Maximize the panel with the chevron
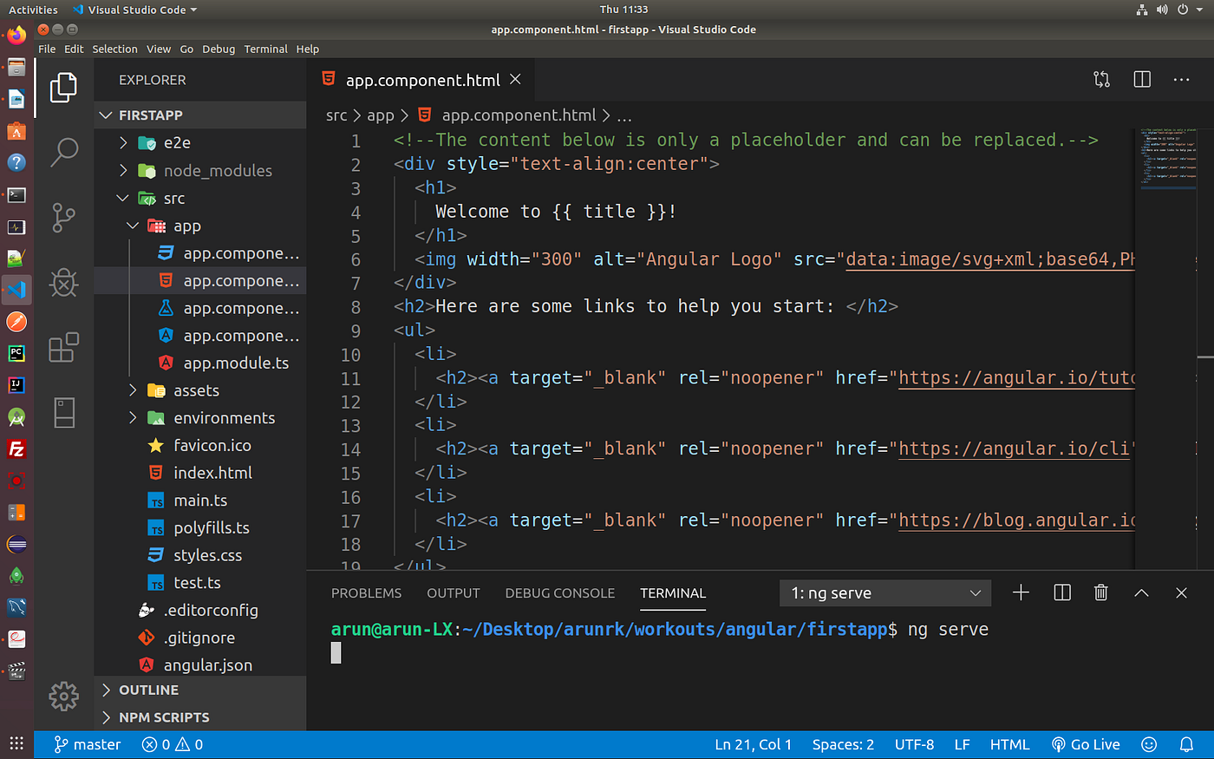The width and height of the screenshot is (1214, 759). (x=1141, y=592)
